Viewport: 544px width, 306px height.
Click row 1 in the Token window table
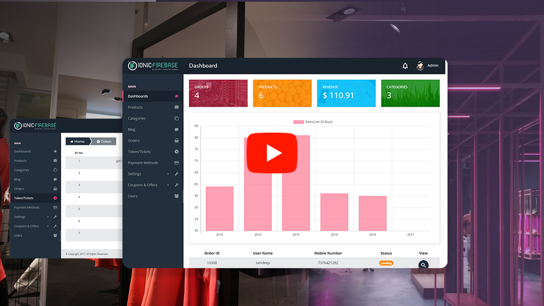(94, 163)
